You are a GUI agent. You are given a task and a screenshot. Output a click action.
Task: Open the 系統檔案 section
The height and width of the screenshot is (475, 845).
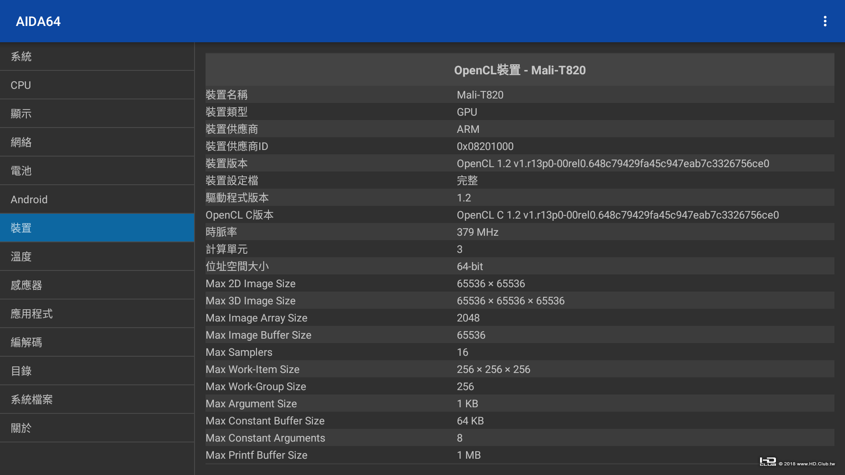[x=97, y=399]
